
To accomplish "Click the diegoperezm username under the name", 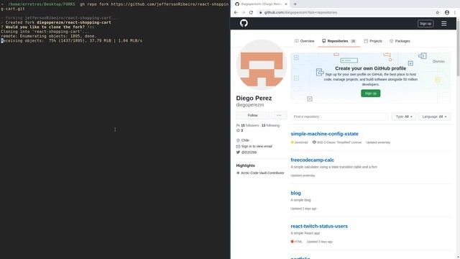I will point(250,105).
